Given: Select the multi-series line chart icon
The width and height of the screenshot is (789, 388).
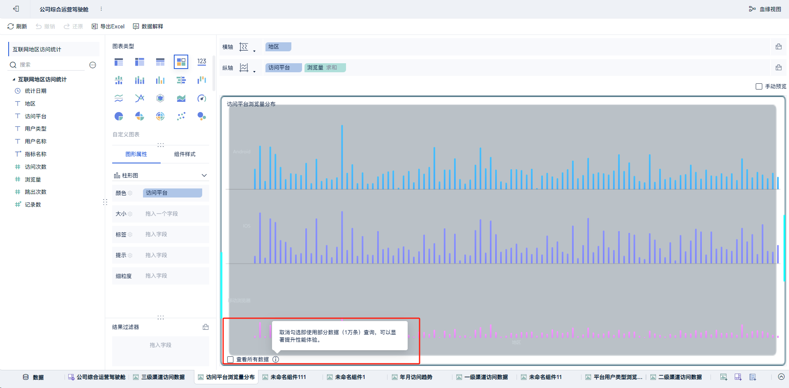Looking at the screenshot, I should click(140, 98).
